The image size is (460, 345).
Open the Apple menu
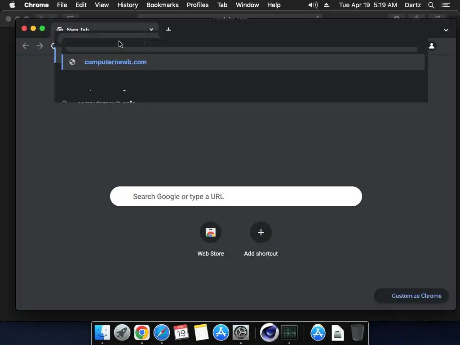pos(12,5)
